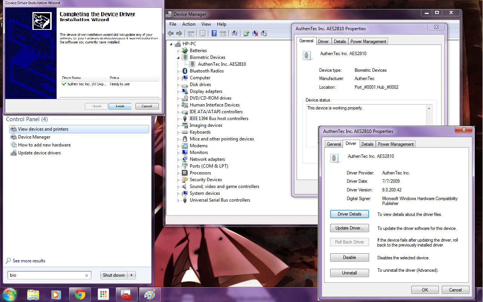The width and height of the screenshot is (483, 302).
Task: Click the Uninstall toolbar icon with red X
Action: (255, 33)
